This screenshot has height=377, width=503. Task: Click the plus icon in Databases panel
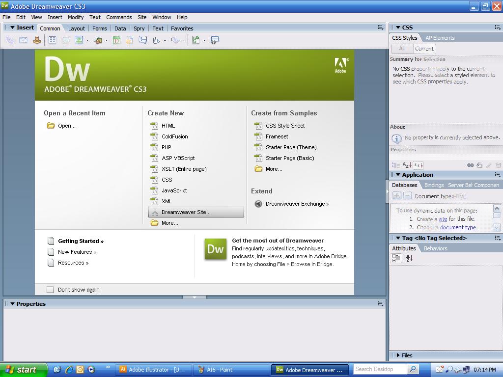(397, 195)
